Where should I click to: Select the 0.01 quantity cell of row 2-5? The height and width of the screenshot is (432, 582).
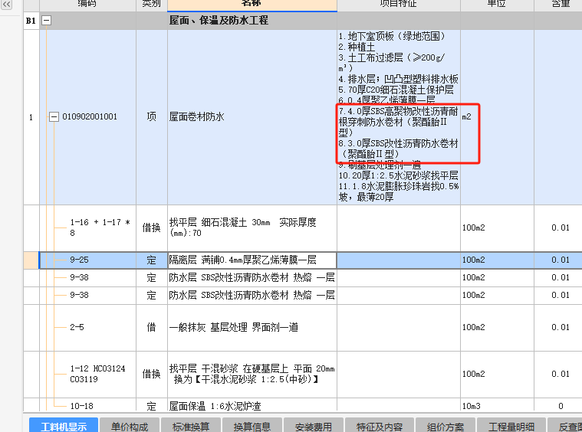click(x=560, y=327)
